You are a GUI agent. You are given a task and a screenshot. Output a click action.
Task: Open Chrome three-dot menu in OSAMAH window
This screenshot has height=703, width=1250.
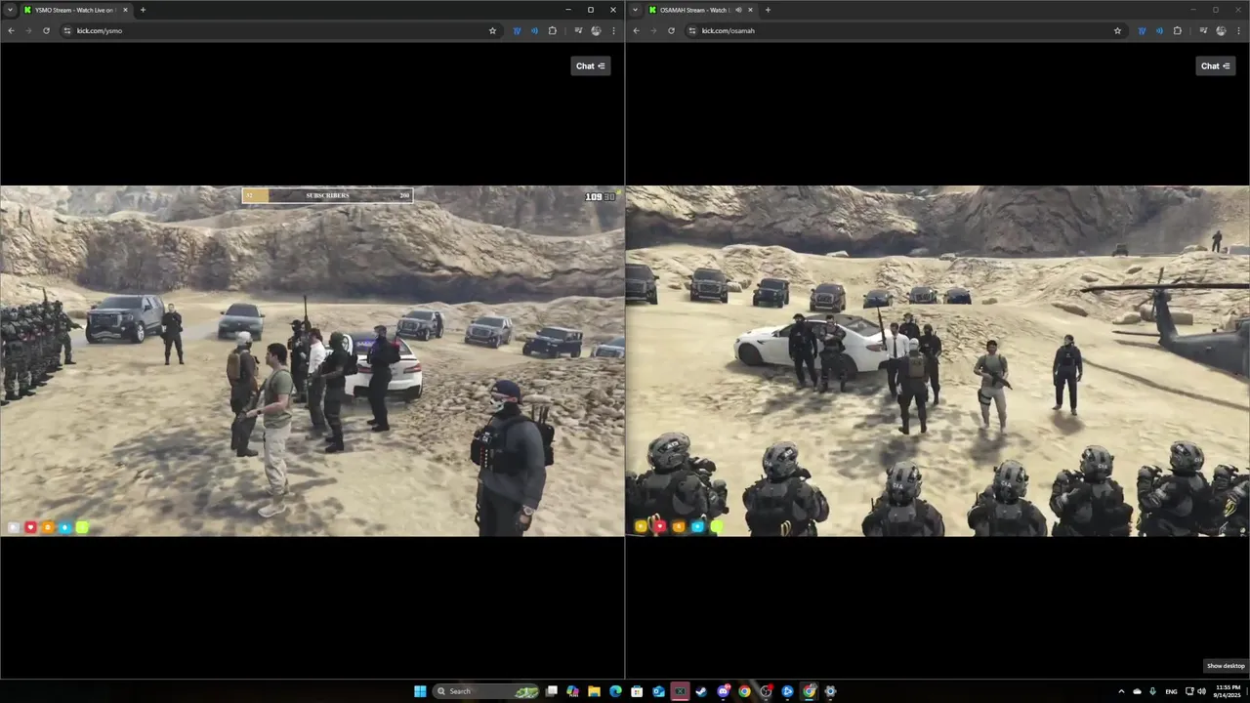click(x=1238, y=30)
